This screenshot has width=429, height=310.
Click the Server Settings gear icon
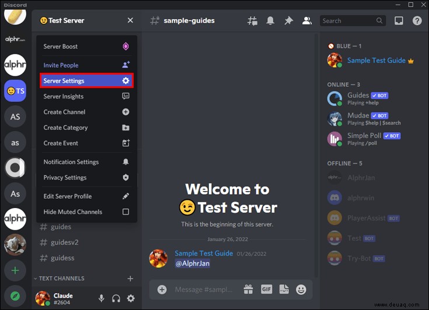tap(125, 80)
